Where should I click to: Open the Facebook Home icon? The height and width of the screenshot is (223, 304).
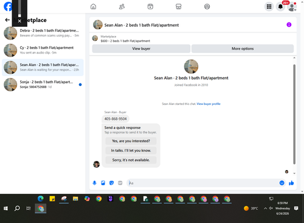(x=93, y=7)
